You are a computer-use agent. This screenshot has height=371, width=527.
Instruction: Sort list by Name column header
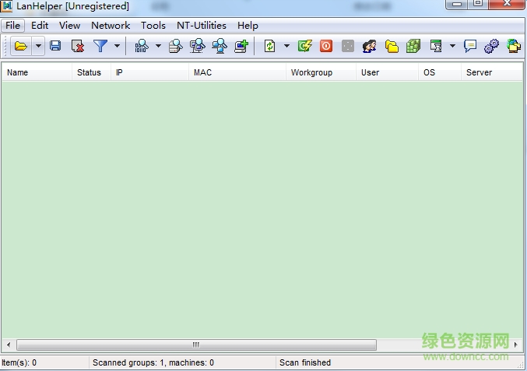[37, 72]
